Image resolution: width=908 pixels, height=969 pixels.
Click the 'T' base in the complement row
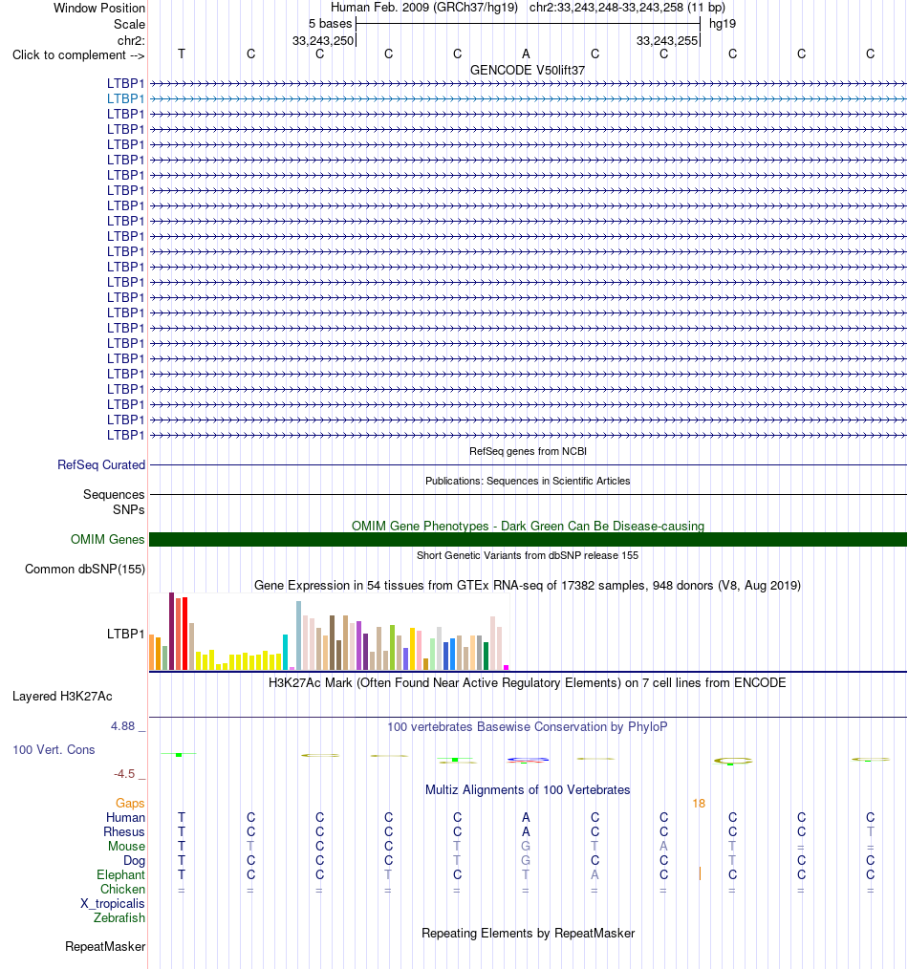click(x=182, y=54)
